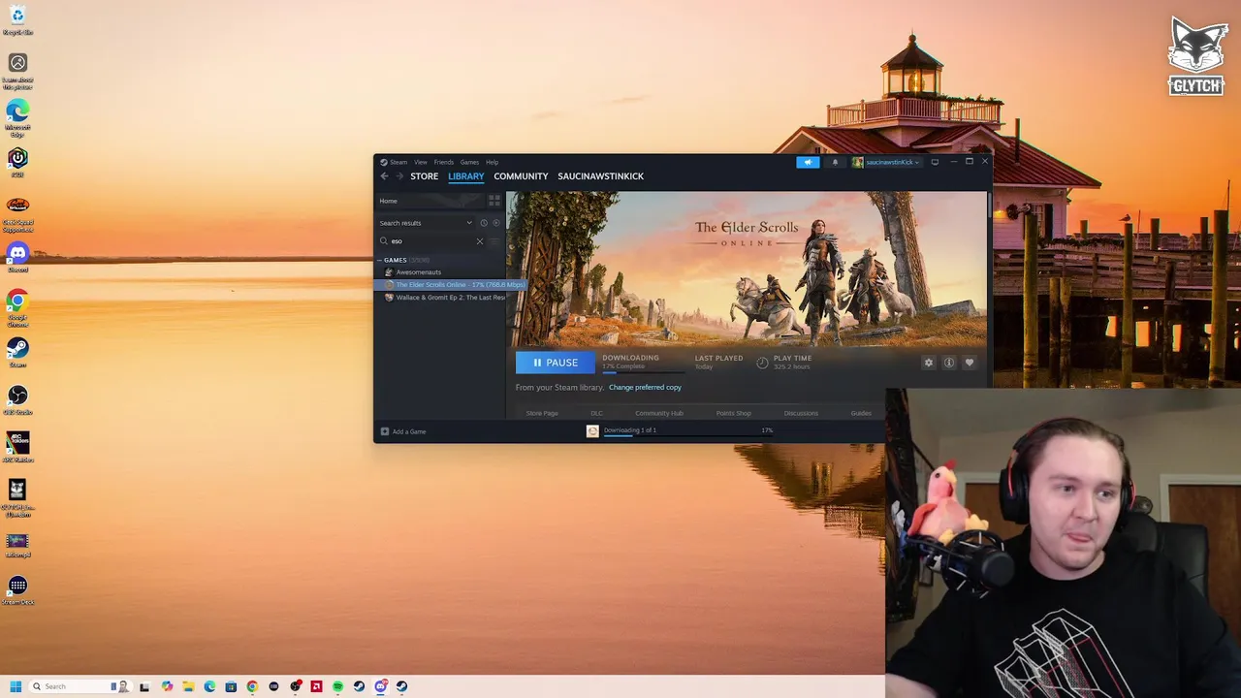Show ready-to-play filter icon
The image size is (1241, 698).
(495, 223)
